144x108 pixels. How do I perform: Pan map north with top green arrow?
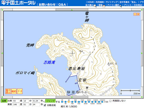[x=72, y=10]
